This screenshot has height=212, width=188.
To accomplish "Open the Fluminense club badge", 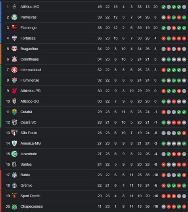I will (x=14, y=80).
